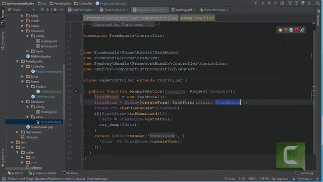This screenshot has height=182, width=323.
Task: Click the Listen for debug connections icon
Action: tap(282, 3)
